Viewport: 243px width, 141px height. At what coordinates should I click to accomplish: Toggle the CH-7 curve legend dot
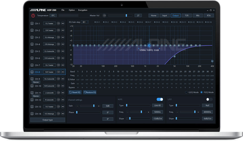(146, 22)
